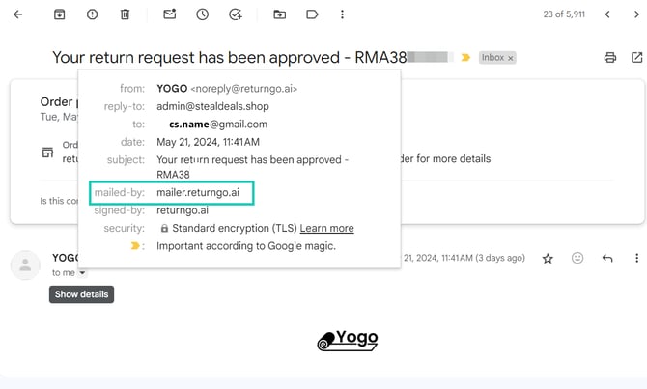
Task: Snooze this email with clock icon
Action: (x=202, y=14)
